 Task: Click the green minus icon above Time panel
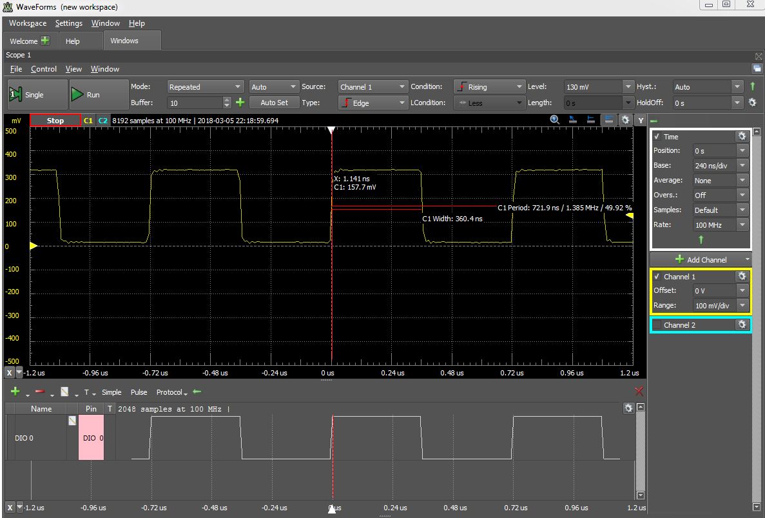coord(654,121)
